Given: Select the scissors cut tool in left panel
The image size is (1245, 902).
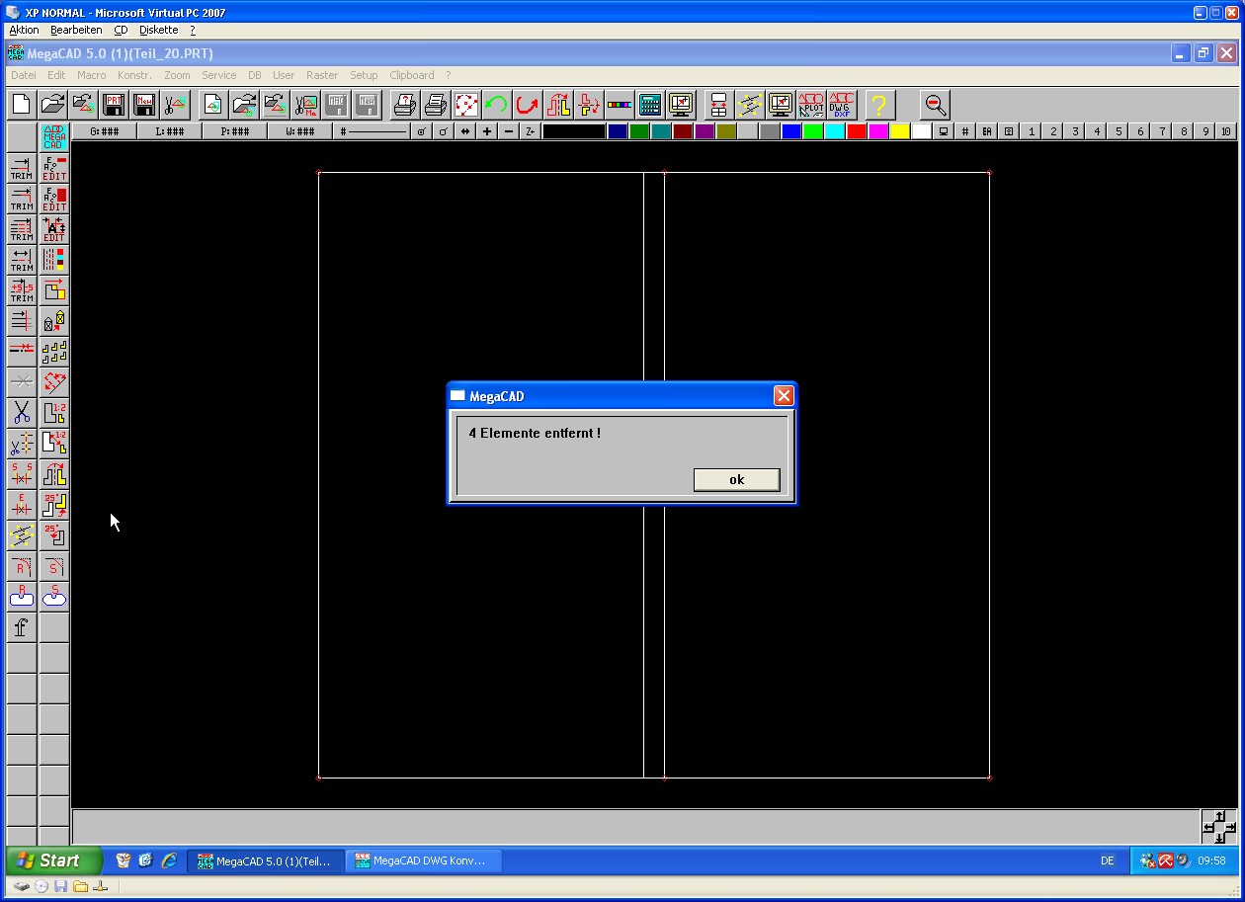Looking at the screenshot, I should point(22,413).
